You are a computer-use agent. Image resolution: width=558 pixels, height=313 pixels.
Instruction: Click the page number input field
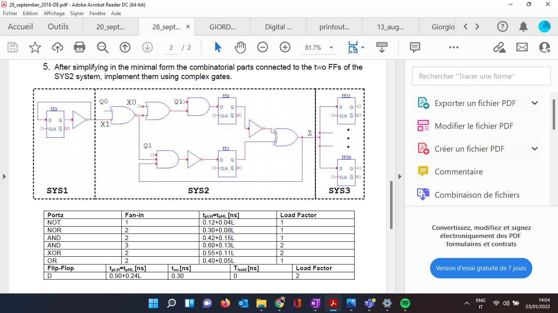(172, 48)
